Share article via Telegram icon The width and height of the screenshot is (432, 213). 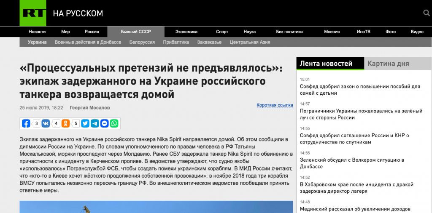tap(95, 123)
